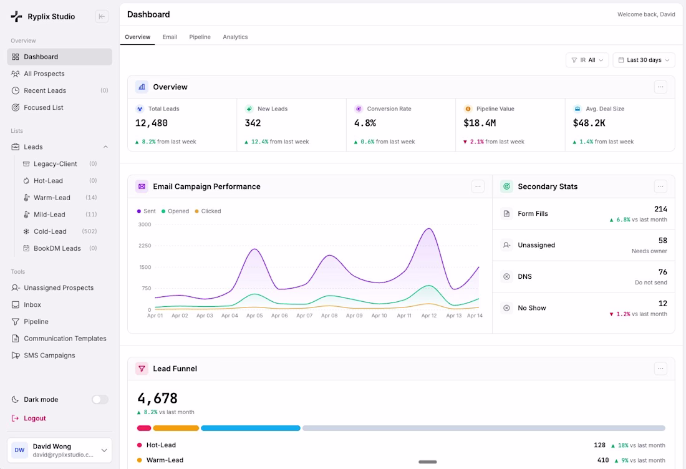686x469 pixels.
Task: Collapse the Leads list section
Action: click(105, 147)
